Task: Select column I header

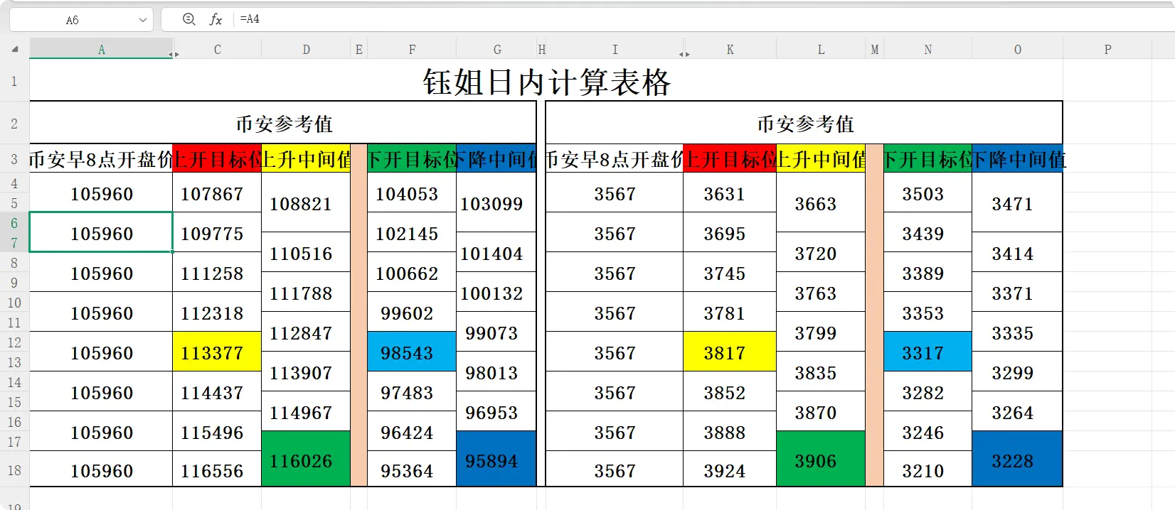Action: [615, 49]
